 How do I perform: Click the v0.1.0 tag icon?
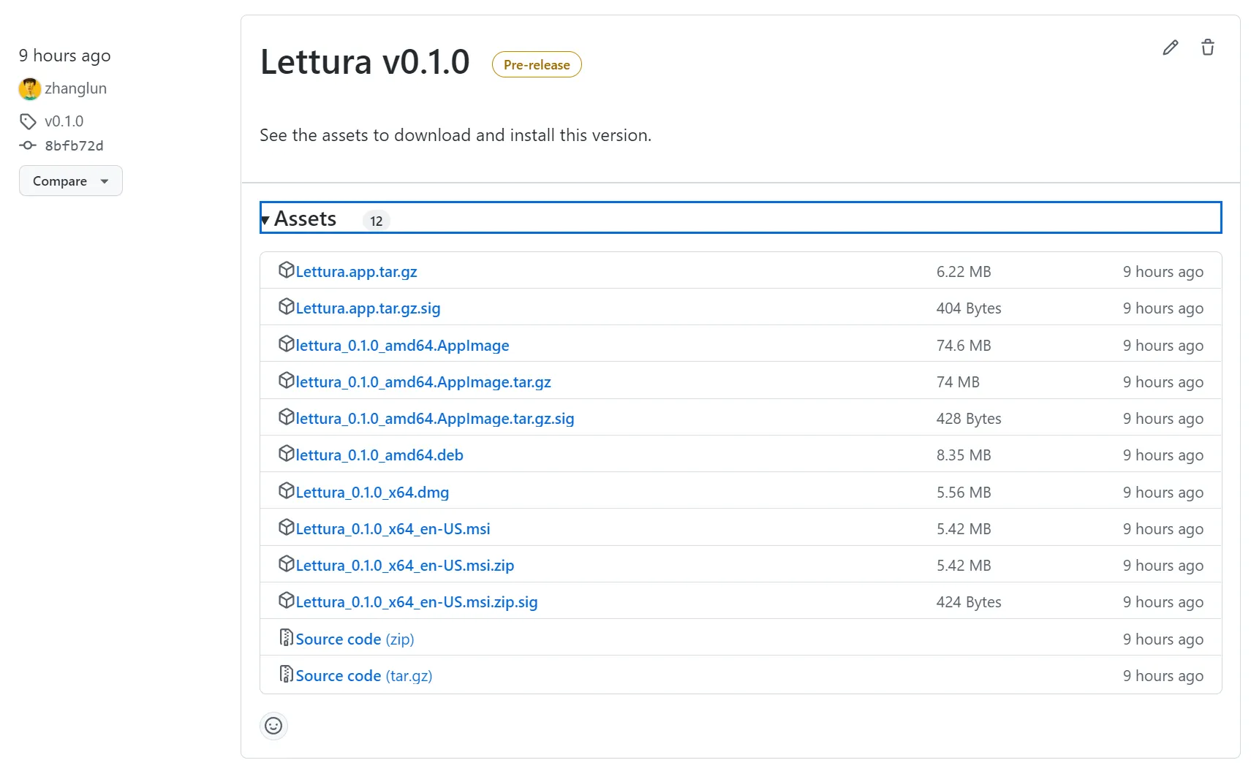tap(28, 121)
